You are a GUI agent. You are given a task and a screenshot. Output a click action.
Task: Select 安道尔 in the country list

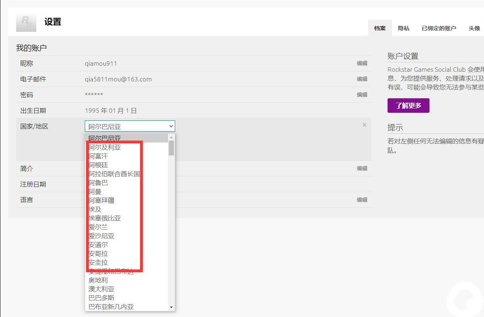click(127, 244)
